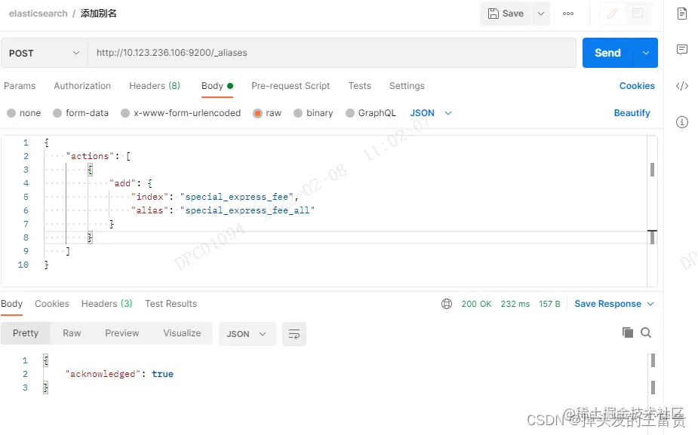
Task: Open the response Cookies tab
Action: 51,304
